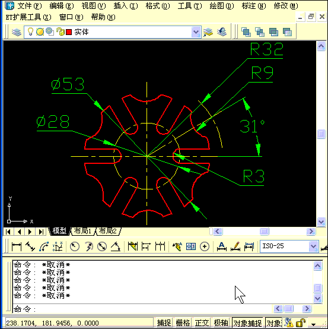Open the 帮助(H) menu
Viewport: 328px width, 329px height.
point(103,17)
